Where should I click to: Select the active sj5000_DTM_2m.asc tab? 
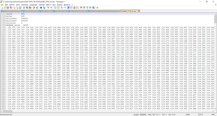129,11
